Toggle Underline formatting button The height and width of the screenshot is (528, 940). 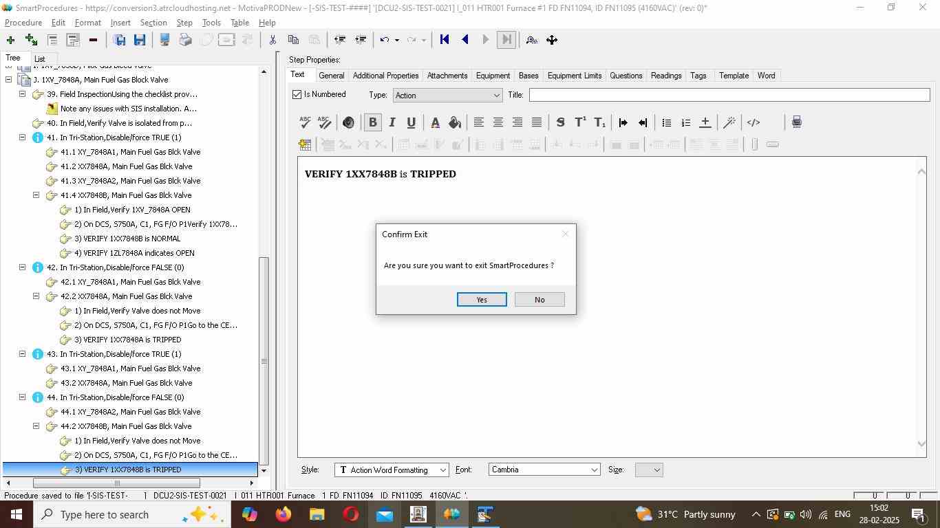411,122
